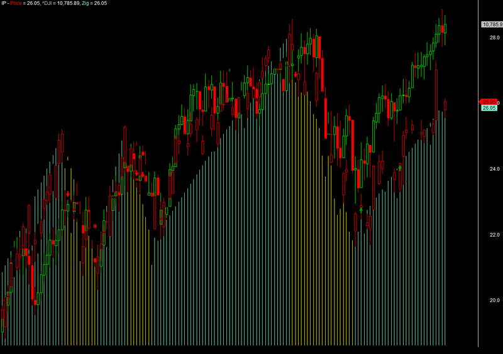Click the 28.0 price axis label
The width and height of the screenshot is (503, 354).
coord(494,38)
